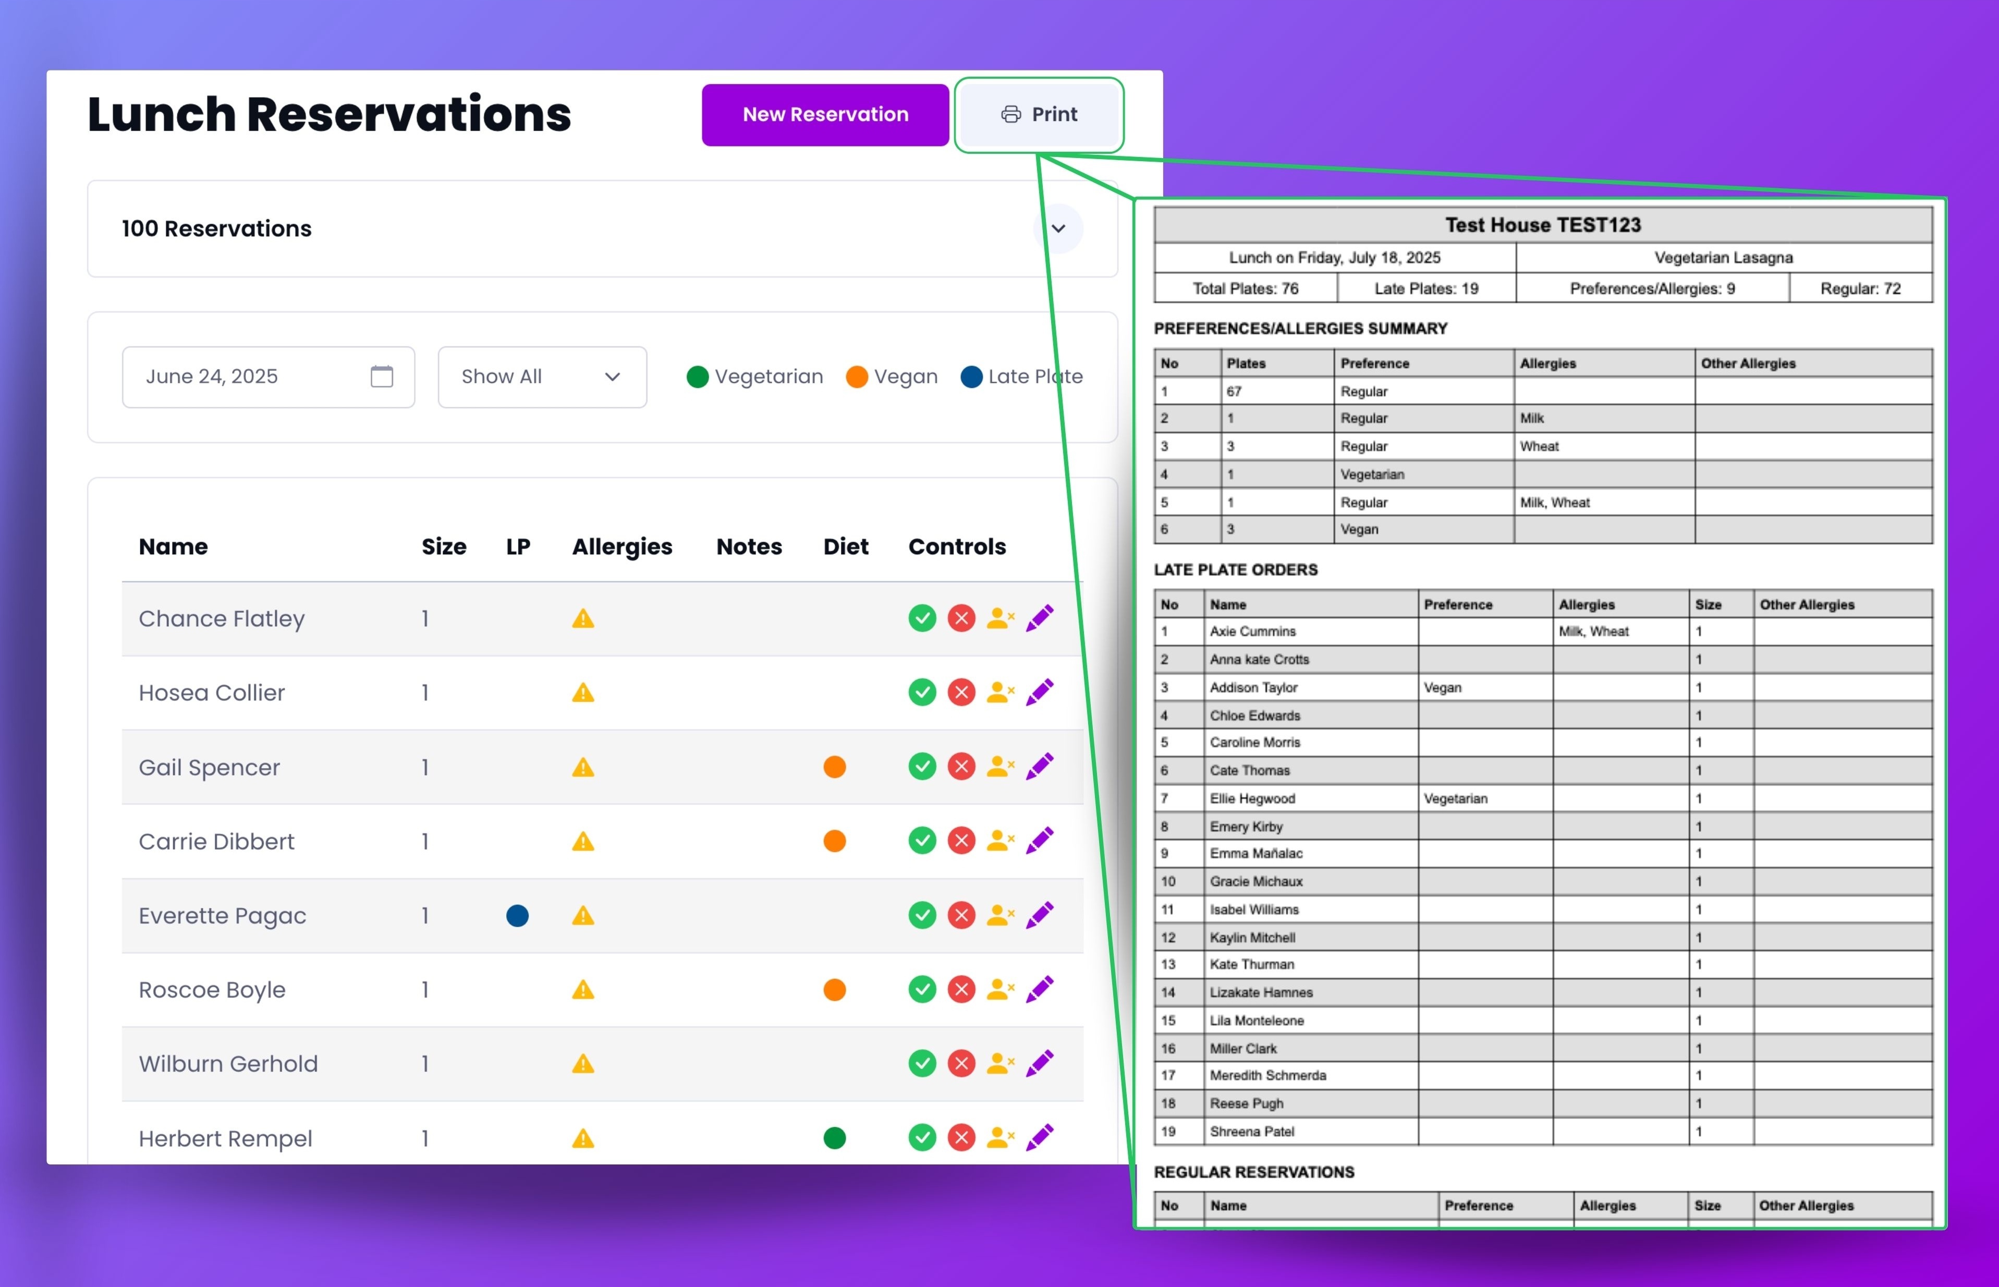1999x1287 pixels.
Task: Click red X icon for Herbert Rempel
Action: [x=961, y=1137]
